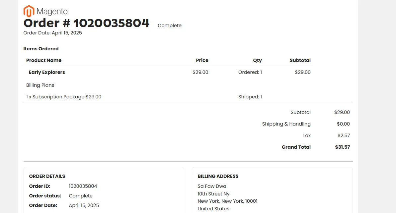Click the Product Name column header
The width and height of the screenshot is (396, 213).
point(44,60)
